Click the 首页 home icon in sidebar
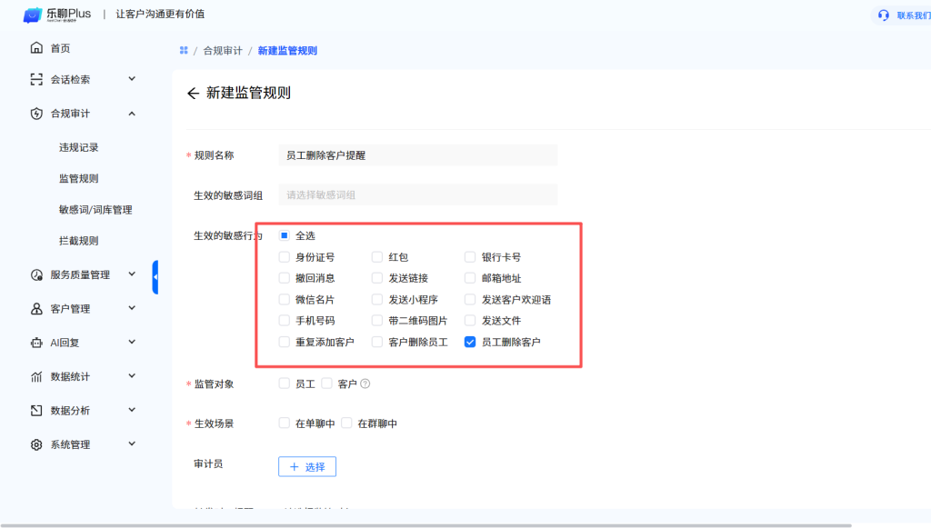This screenshot has width=931, height=528. pos(36,48)
